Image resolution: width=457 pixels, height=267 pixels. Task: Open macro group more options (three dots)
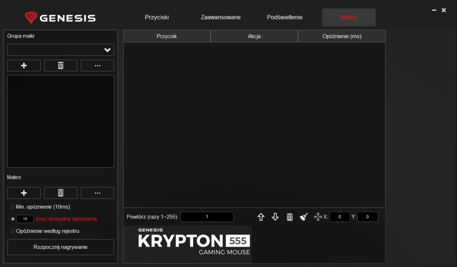coord(97,66)
